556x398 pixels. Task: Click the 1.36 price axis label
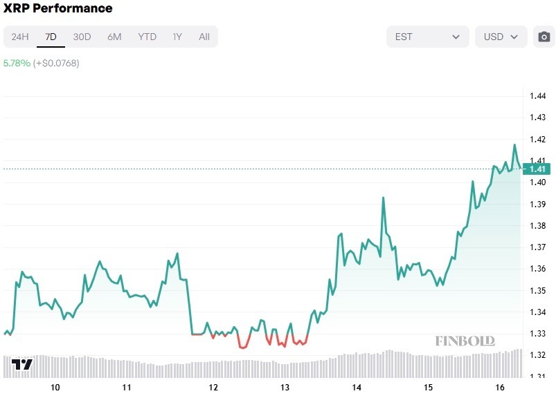tap(537, 269)
